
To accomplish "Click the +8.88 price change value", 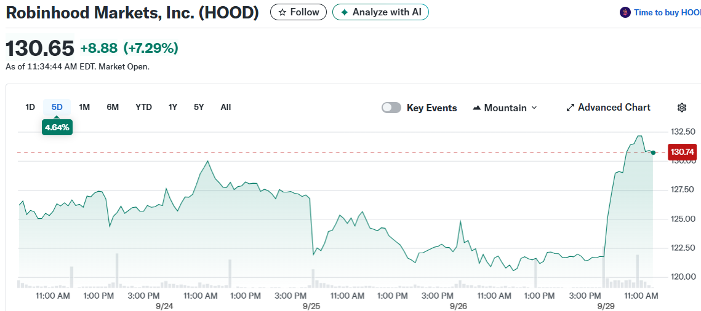I will (99, 48).
